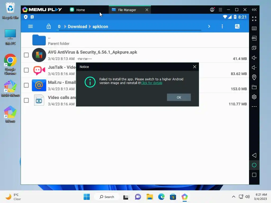Check the Mail.ru apk checkbox
The height and width of the screenshot is (203, 271).
pyautogui.click(x=26, y=85)
